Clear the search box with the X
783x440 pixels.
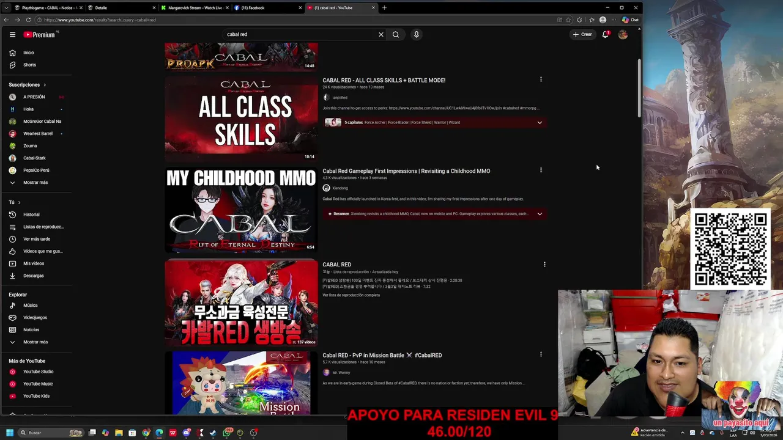(380, 35)
